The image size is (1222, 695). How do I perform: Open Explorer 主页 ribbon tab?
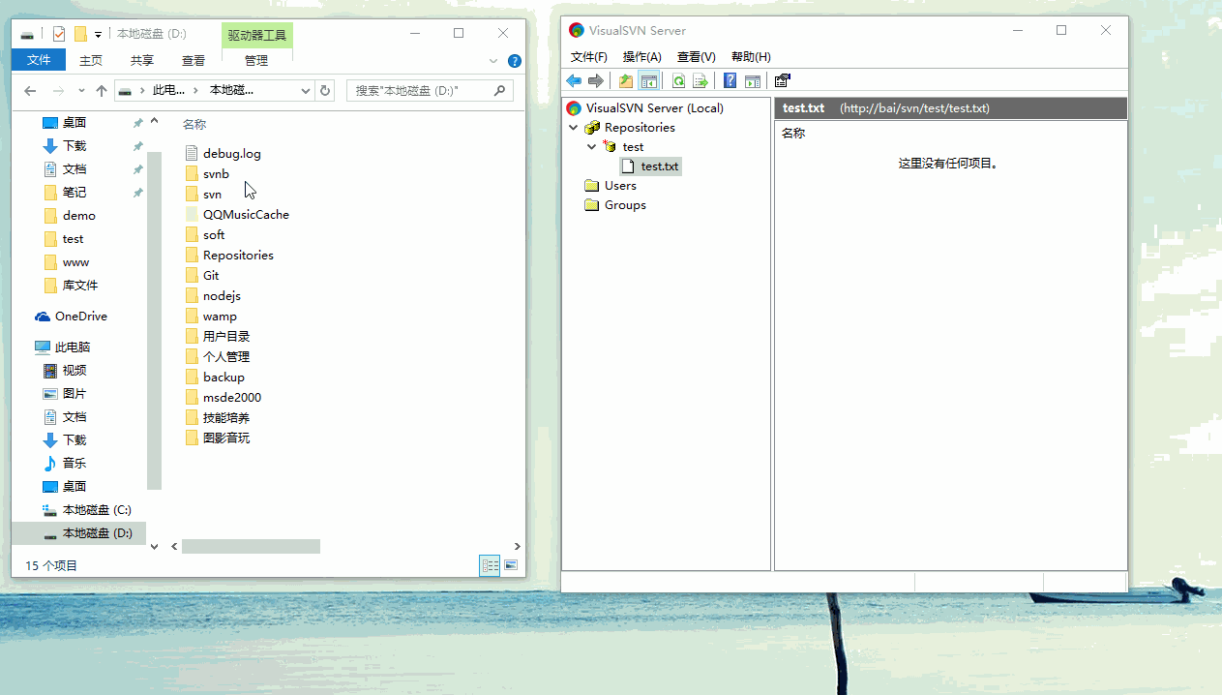click(91, 60)
